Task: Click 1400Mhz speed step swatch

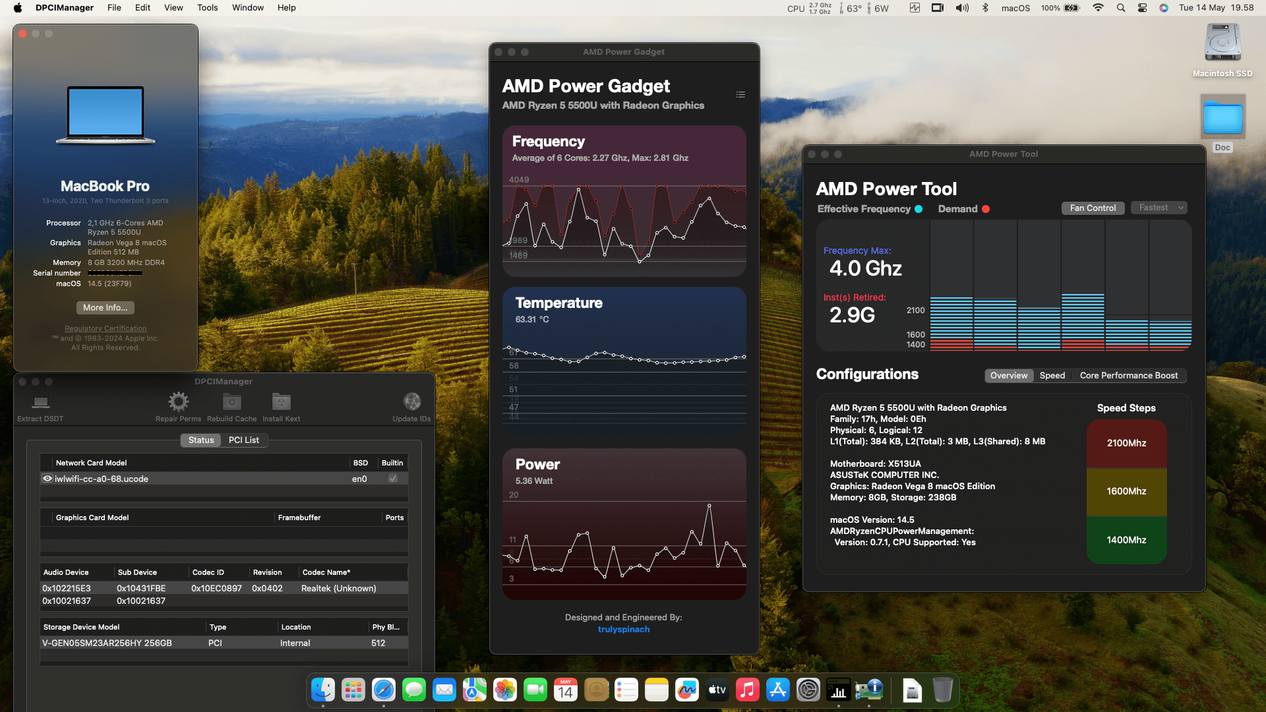Action: click(x=1126, y=540)
